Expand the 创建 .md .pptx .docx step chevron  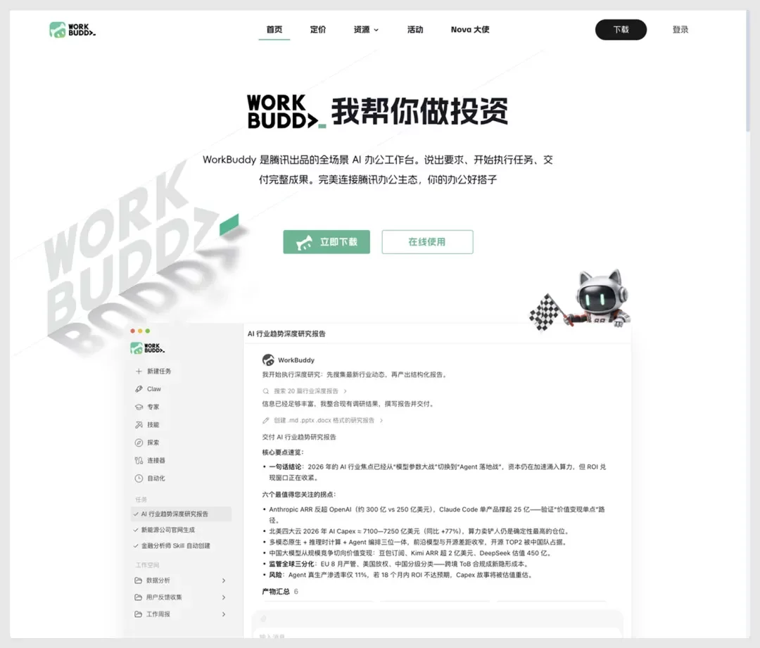tap(381, 420)
